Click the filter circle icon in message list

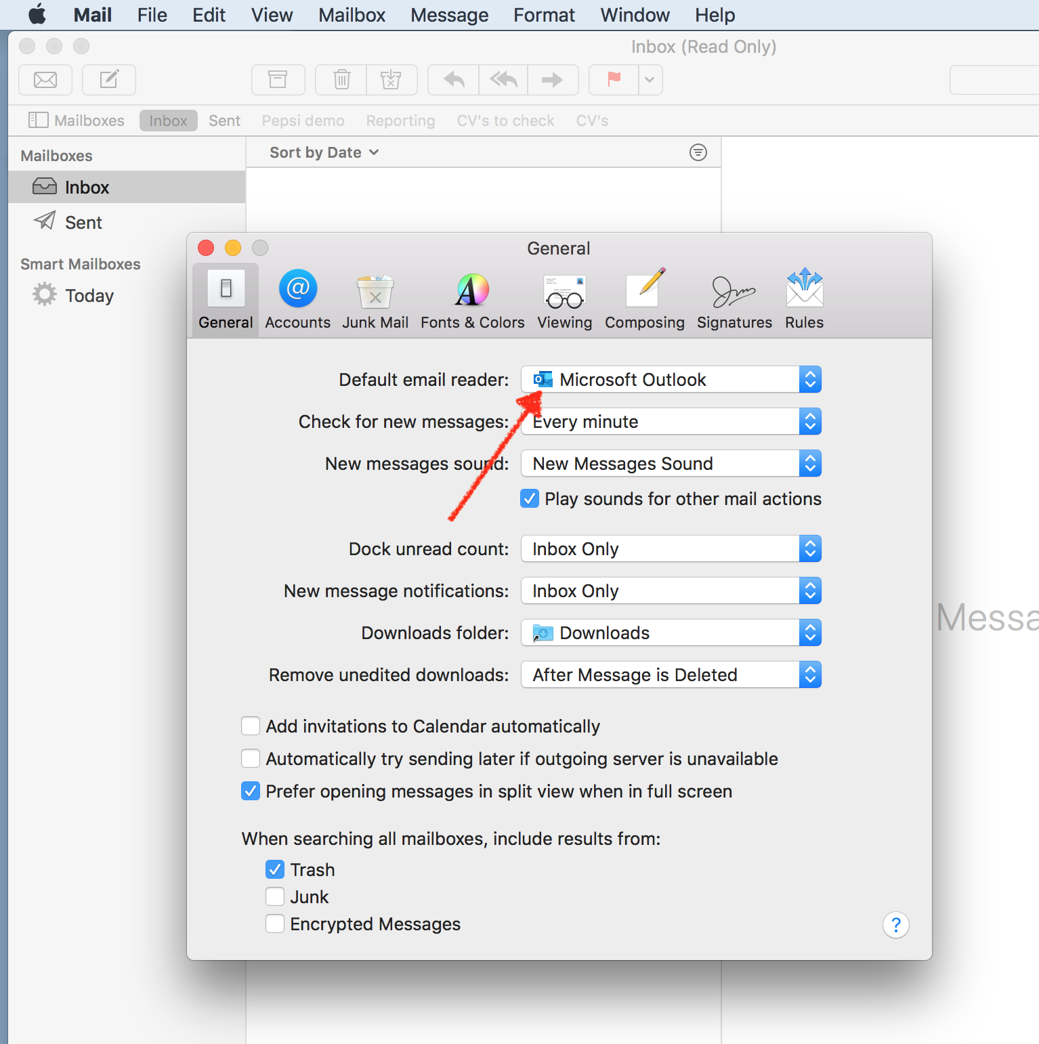tap(698, 152)
